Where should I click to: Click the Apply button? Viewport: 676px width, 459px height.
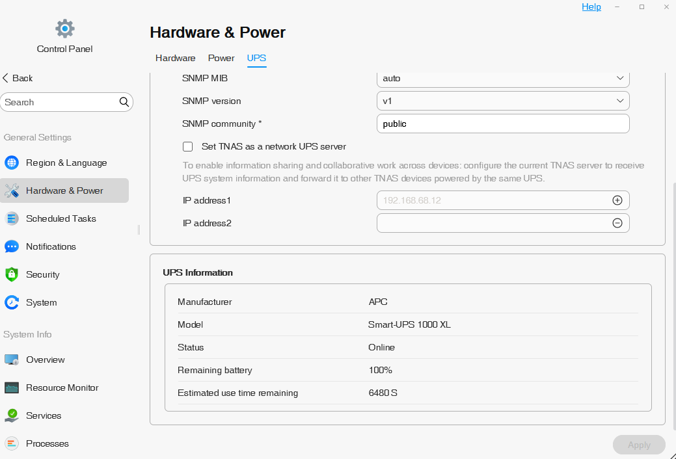tap(639, 445)
